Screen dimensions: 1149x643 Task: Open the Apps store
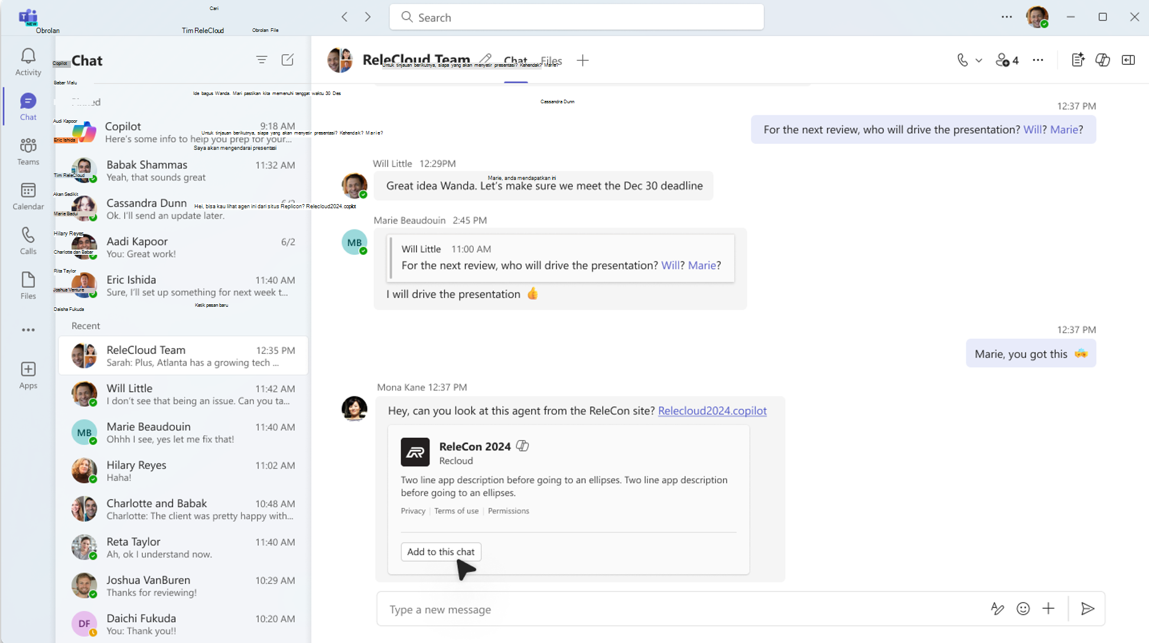(28, 376)
